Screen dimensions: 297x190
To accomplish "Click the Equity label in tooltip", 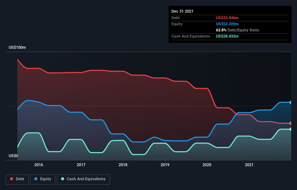I will 177,24.
